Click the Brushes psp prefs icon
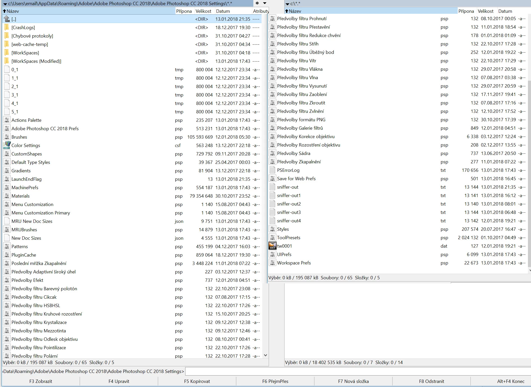The image size is (531, 387). pyautogui.click(x=7, y=137)
